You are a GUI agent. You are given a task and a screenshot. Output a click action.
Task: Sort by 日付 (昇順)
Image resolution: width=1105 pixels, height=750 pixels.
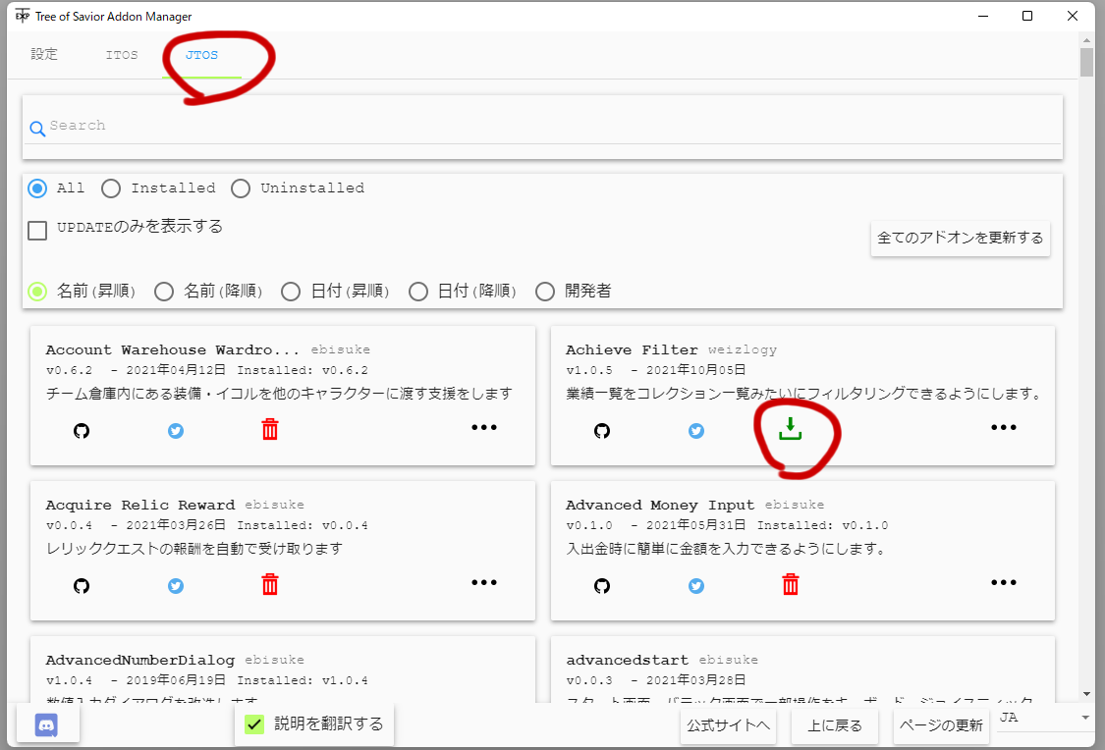click(291, 291)
